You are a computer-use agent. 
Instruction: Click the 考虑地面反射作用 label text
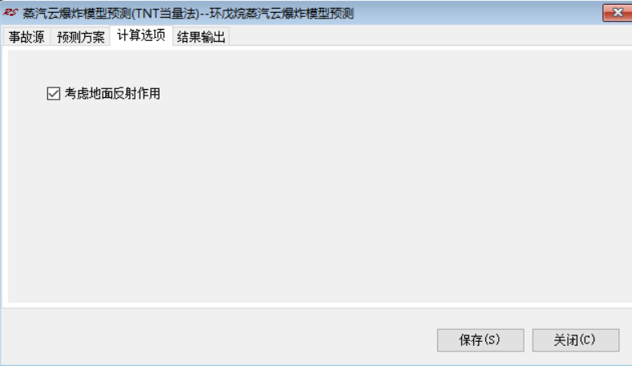pyautogui.click(x=112, y=94)
